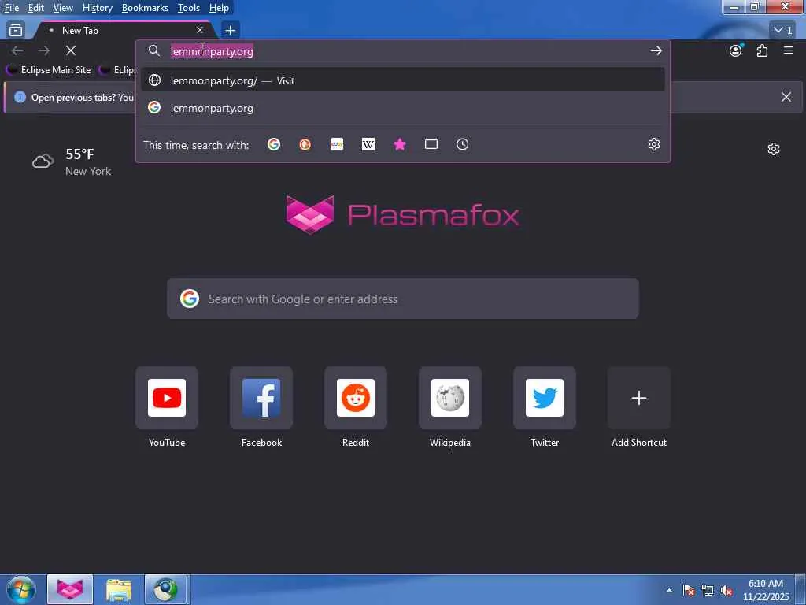
Task: Select the New Tab tab
Action: tap(124, 31)
